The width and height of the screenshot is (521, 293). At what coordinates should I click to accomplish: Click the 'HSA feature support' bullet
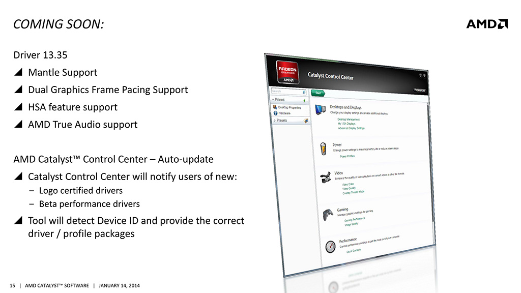click(x=73, y=107)
